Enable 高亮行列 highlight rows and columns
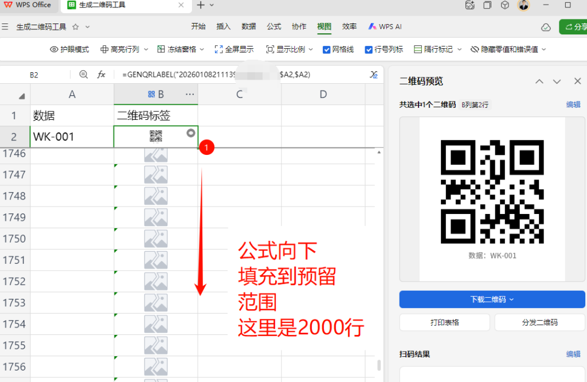Image resolution: width=587 pixels, height=382 pixels. click(120, 49)
